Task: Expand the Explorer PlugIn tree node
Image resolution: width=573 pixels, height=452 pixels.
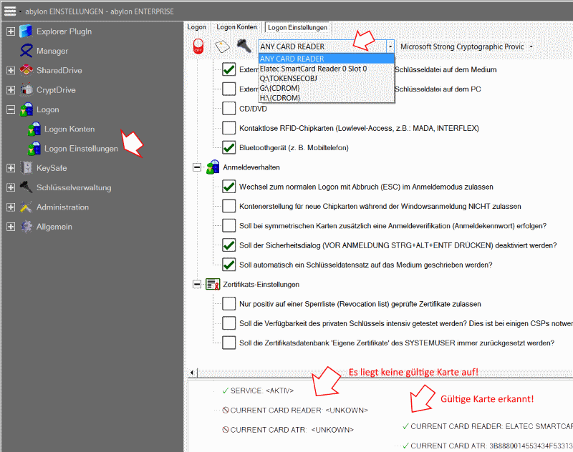Action: [11, 31]
